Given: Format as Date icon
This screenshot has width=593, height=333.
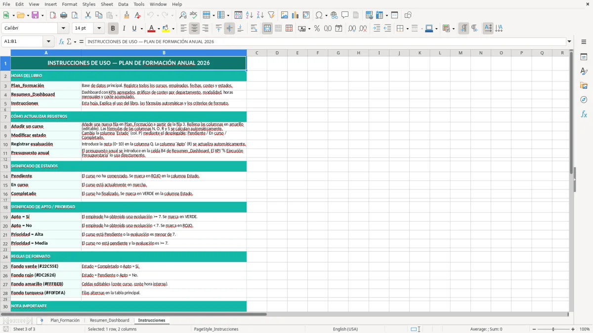Looking at the screenshot, I should click(339, 29).
